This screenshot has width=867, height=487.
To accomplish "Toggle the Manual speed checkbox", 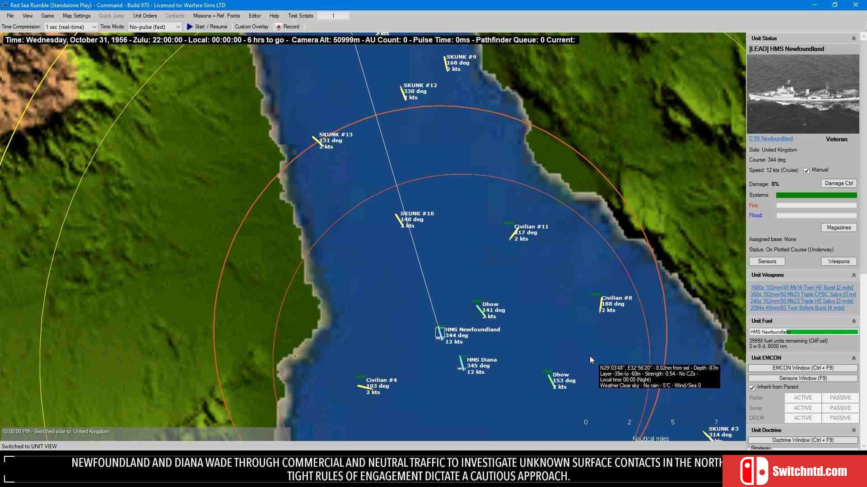I will coord(806,170).
